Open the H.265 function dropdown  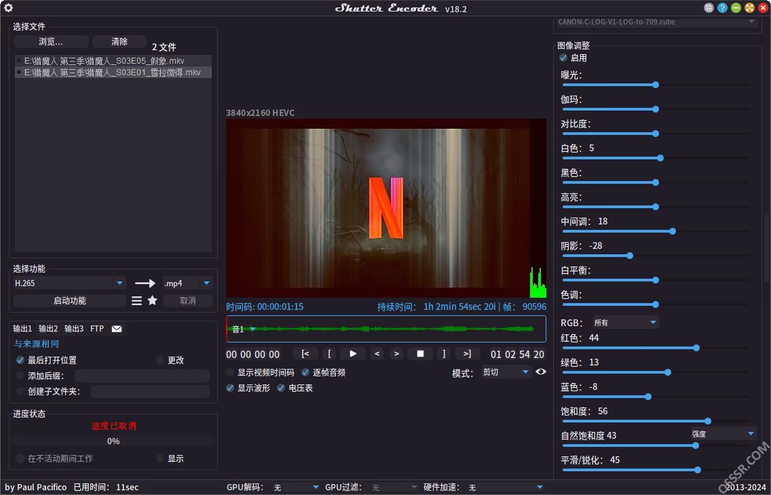(x=70, y=283)
